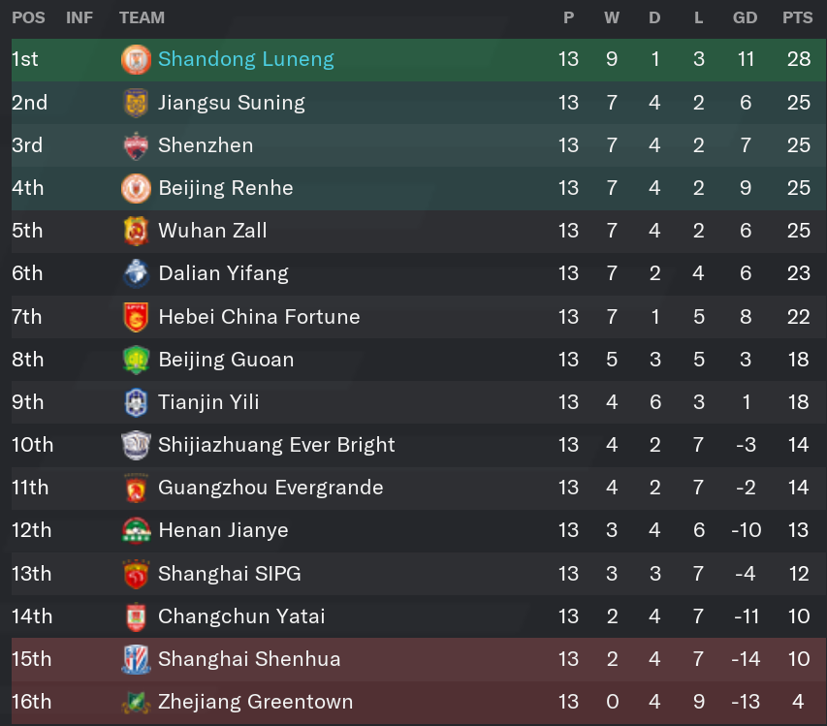Sort by POS column header
The height and width of the screenshot is (726, 827).
(28, 17)
